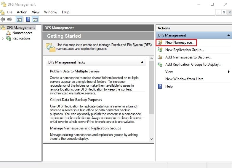This screenshot has width=232, height=168.
Task: Click the MMC icon beside File menu
Action: 2,12
